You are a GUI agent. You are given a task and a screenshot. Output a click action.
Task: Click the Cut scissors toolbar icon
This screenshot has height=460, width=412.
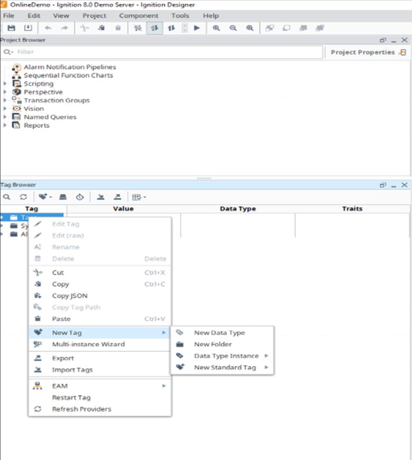point(85,28)
